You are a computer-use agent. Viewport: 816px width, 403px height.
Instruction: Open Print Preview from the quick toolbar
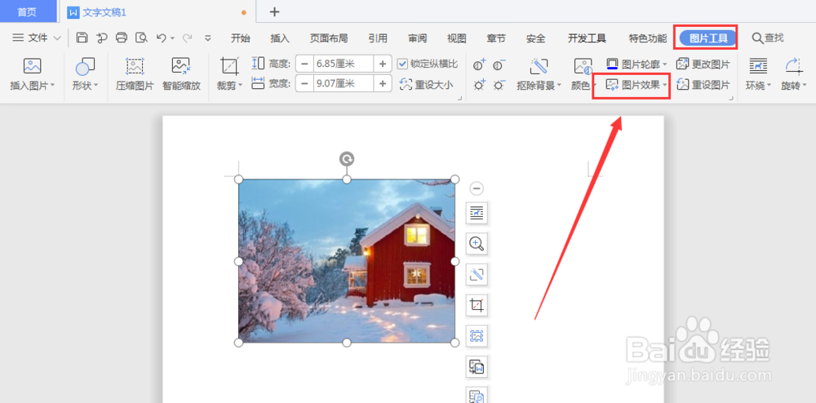[141, 38]
